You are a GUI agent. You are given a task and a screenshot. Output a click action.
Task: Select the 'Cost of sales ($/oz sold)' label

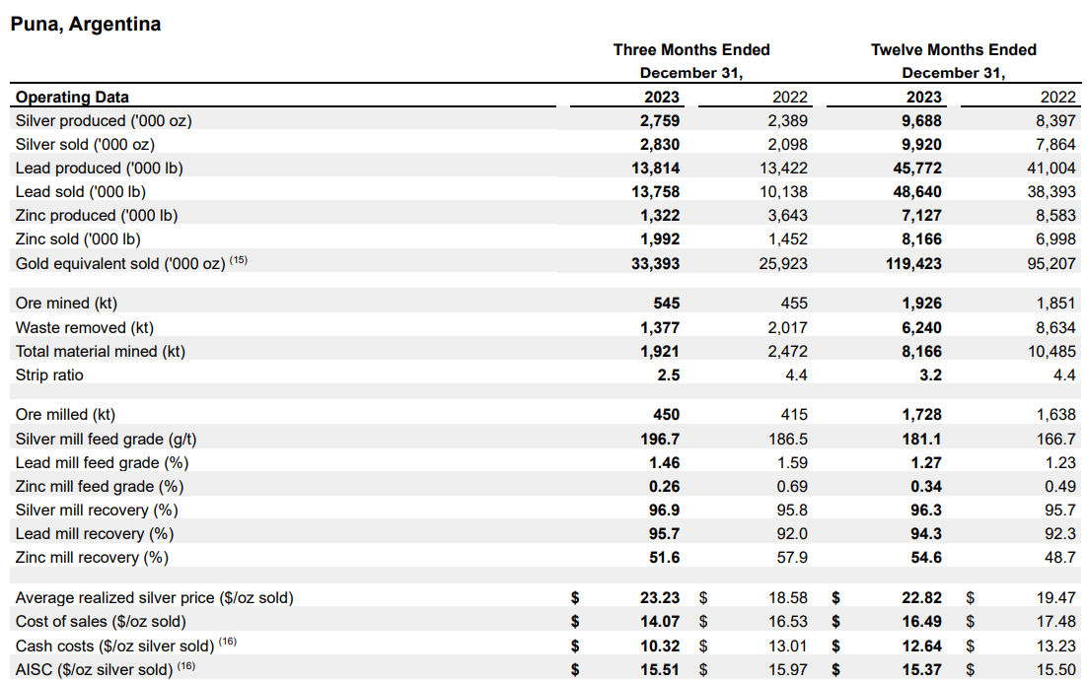[101, 621]
